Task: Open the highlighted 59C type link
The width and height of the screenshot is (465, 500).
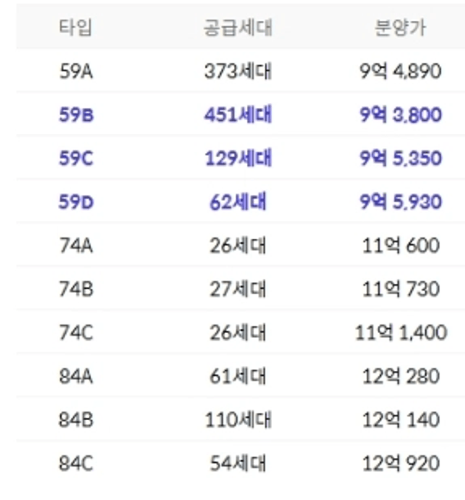Action: tap(76, 158)
